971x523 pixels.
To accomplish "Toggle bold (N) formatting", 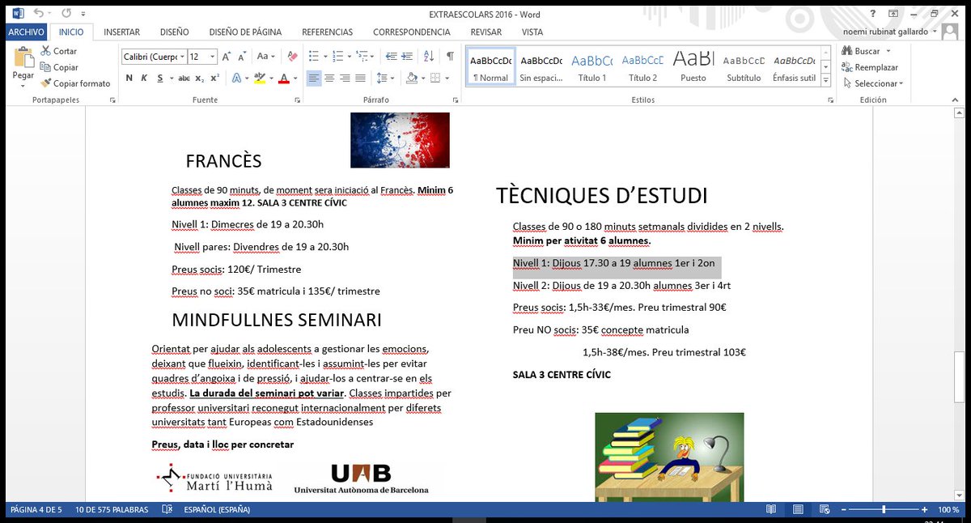I will pos(129,78).
